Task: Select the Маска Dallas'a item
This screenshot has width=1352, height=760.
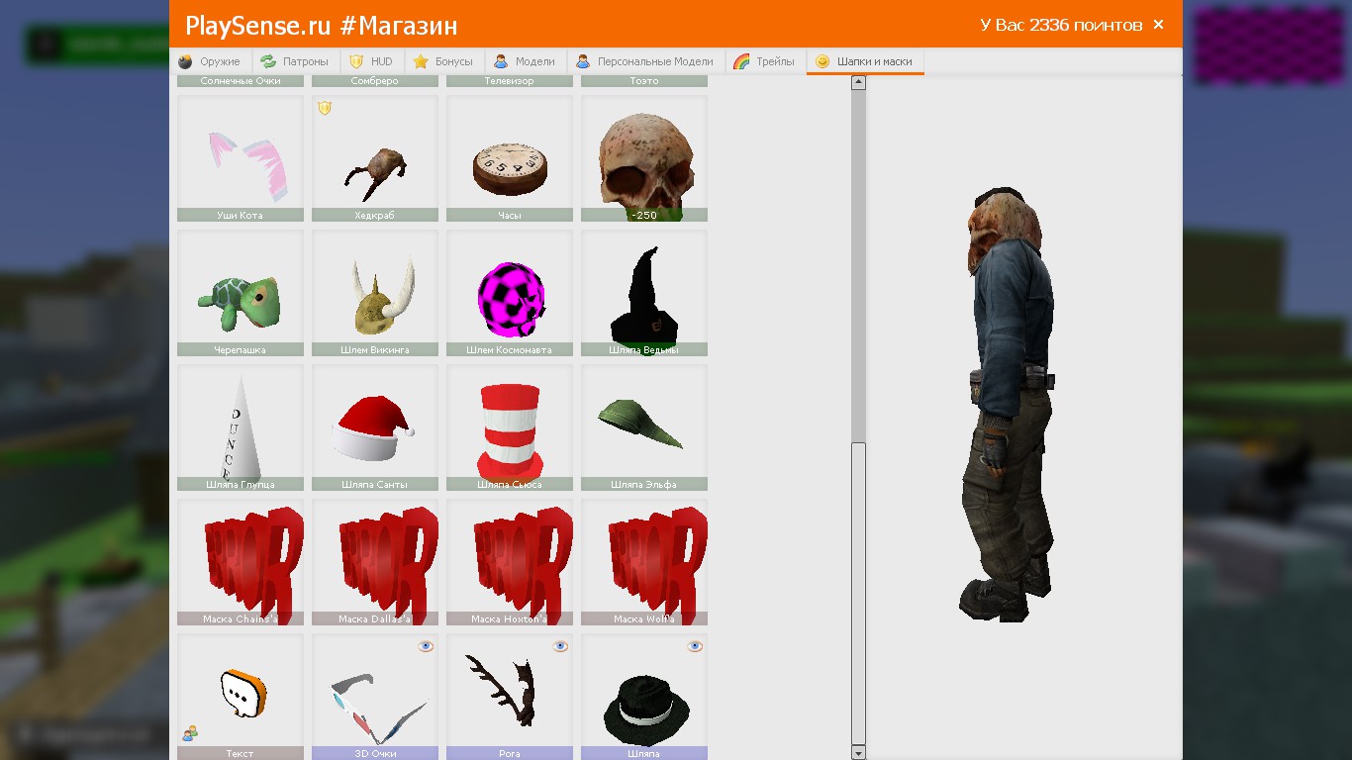Action: click(375, 562)
